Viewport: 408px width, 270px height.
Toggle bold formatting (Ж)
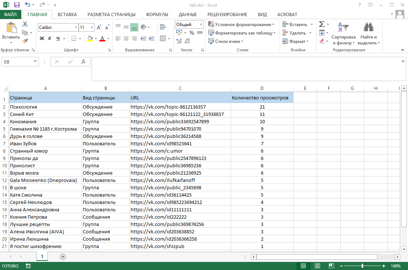(x=42, y=39)
